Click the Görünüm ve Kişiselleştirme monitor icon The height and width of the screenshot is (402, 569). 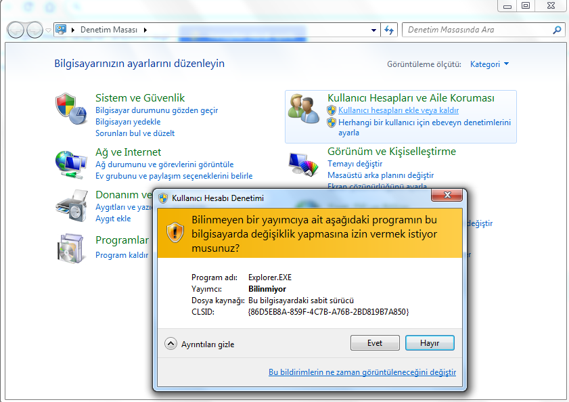point(303,164)
